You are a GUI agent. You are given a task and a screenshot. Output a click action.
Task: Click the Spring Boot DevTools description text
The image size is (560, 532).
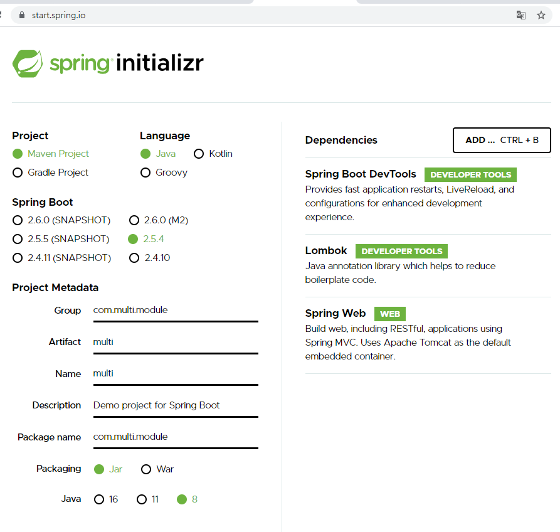point(409,203)
